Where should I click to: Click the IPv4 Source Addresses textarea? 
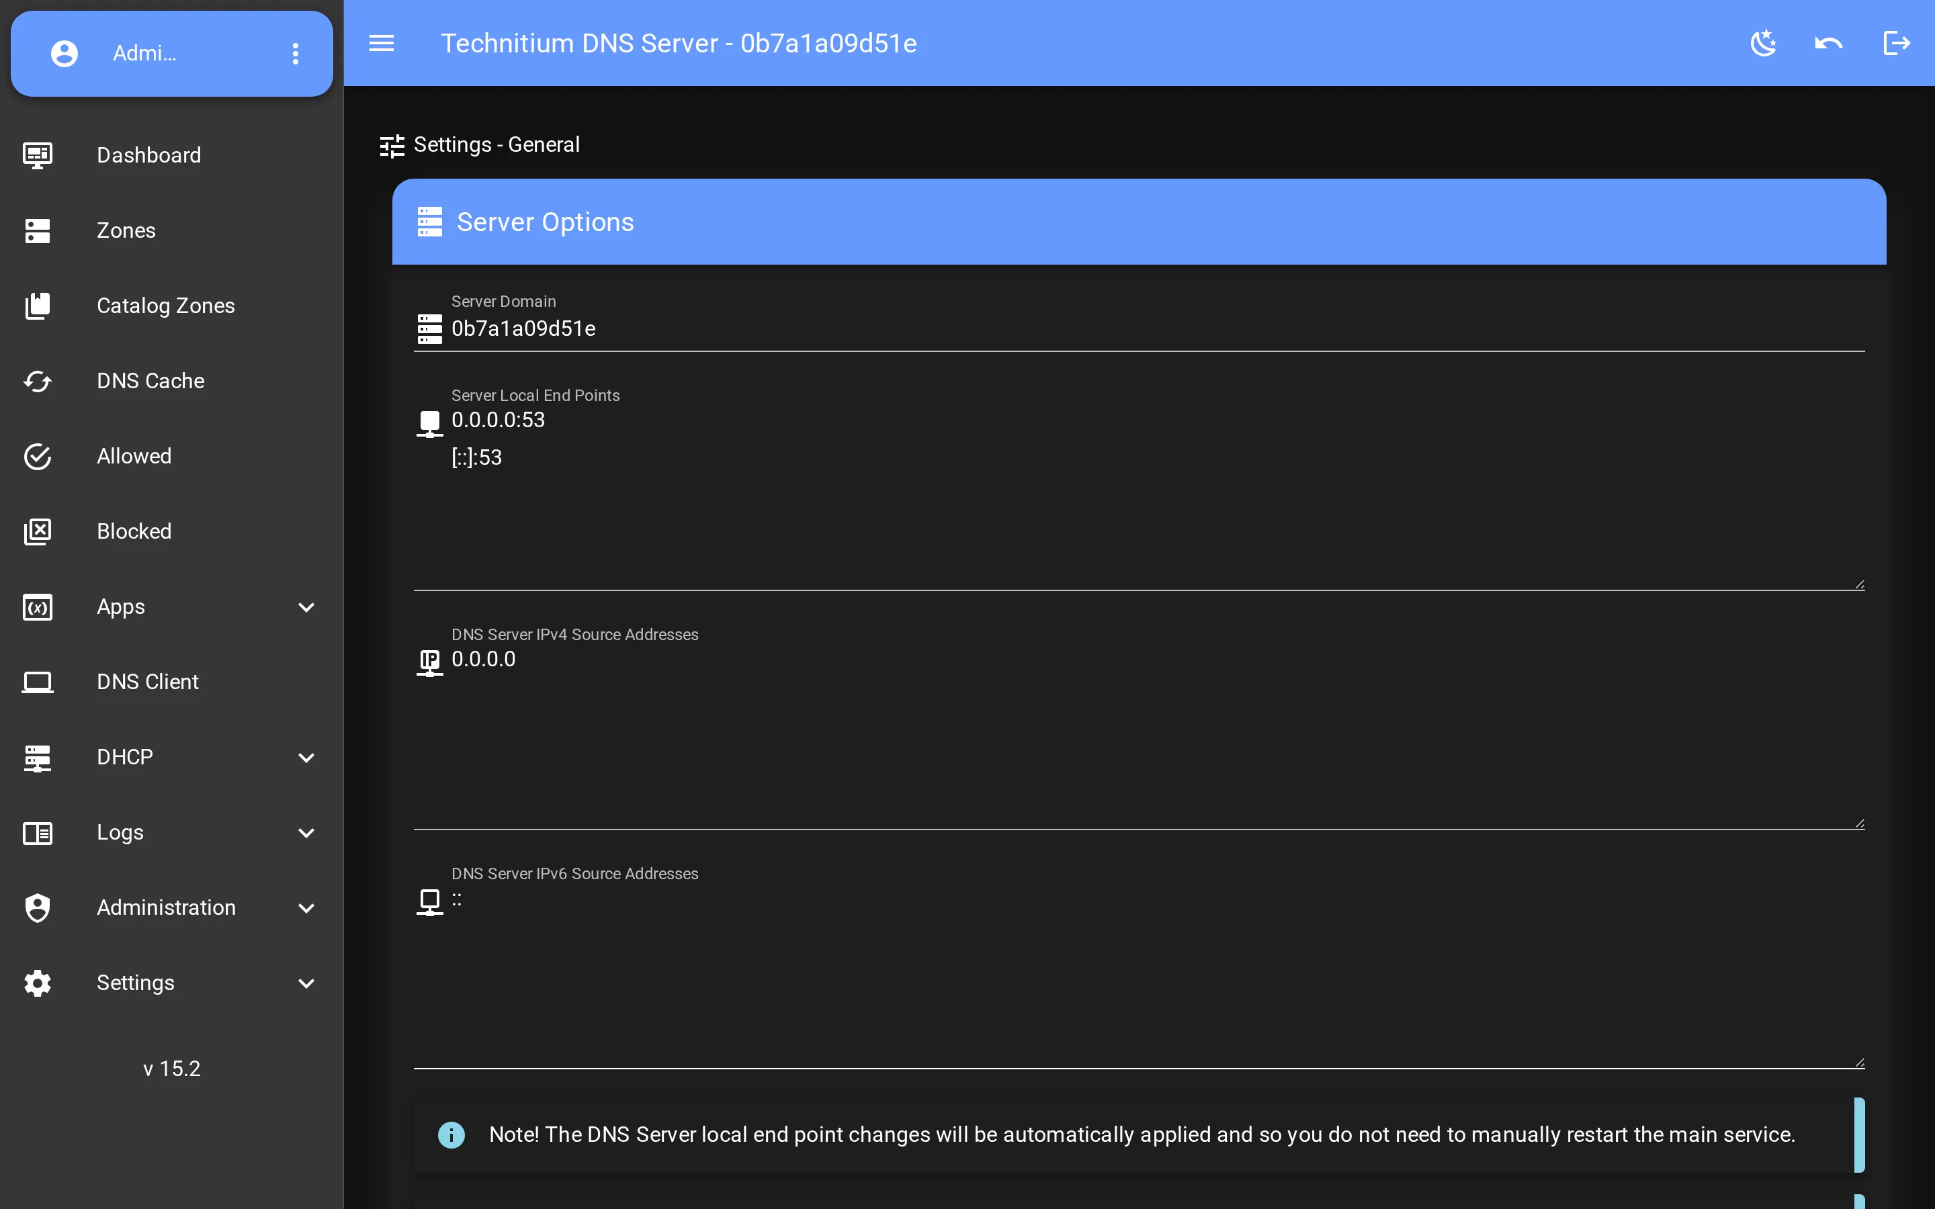point(1157,735)
